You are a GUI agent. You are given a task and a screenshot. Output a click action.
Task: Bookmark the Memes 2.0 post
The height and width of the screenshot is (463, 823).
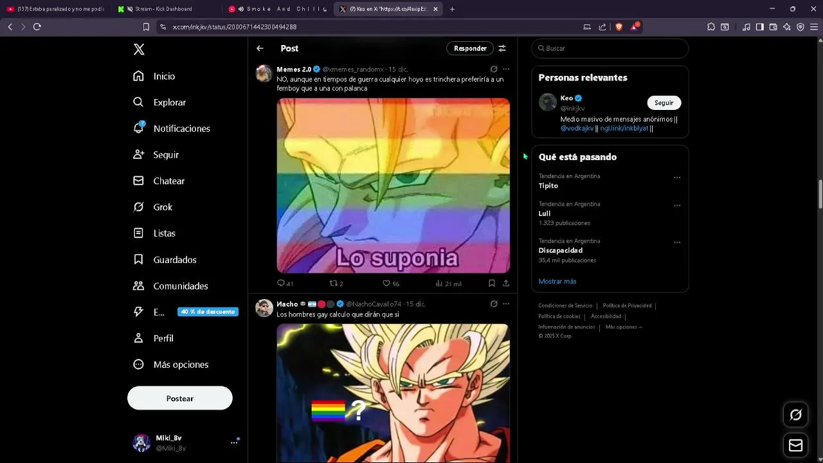492,283
